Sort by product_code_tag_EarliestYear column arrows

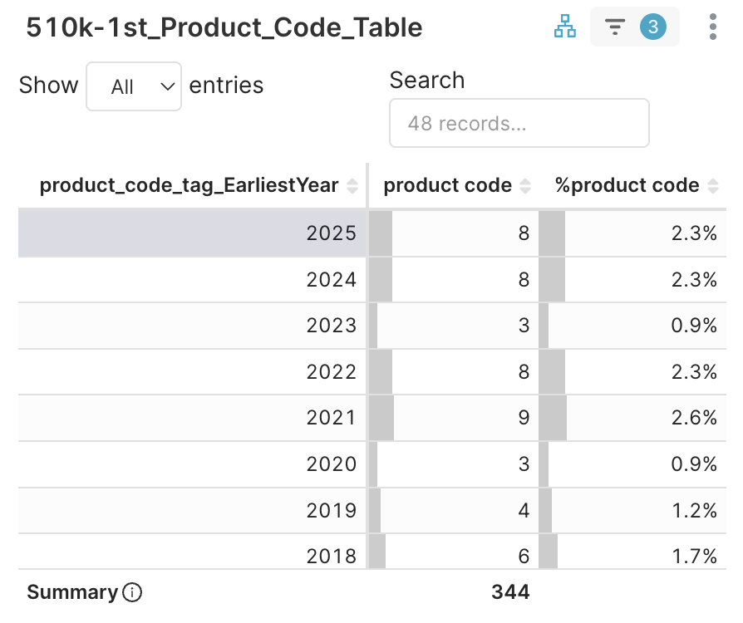352,186
